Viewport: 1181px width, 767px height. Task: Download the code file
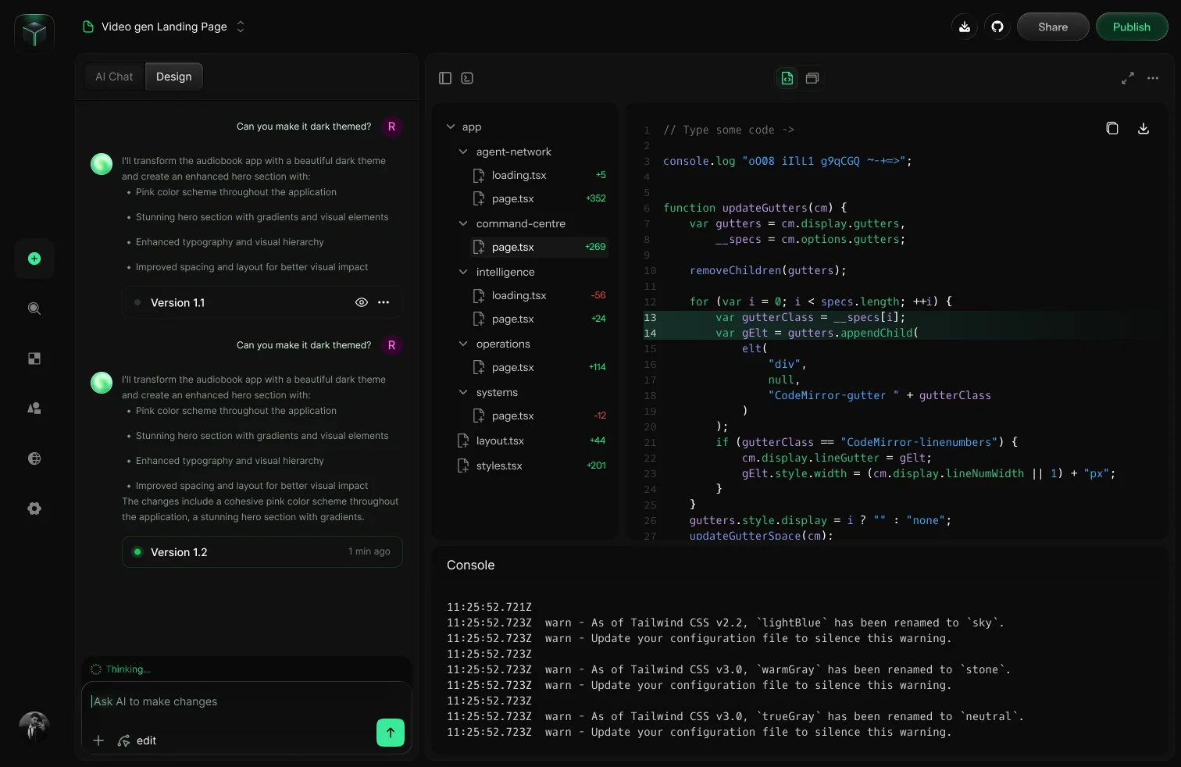point(1144,128)
